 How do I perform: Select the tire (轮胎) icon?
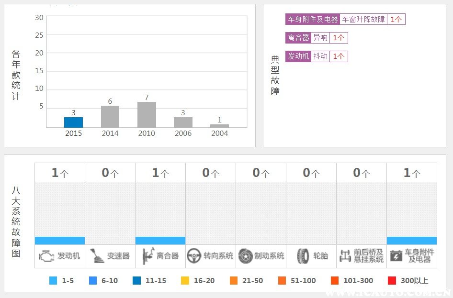pos(303,256)
